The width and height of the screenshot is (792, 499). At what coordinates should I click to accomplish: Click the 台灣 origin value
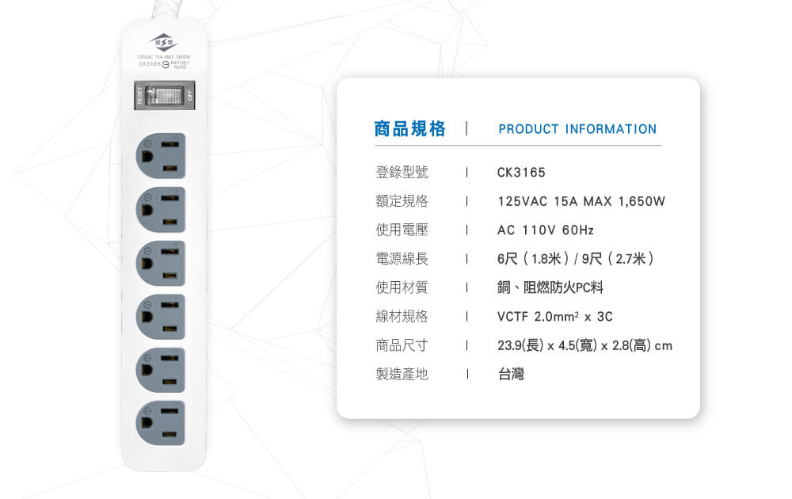(511, 374)
